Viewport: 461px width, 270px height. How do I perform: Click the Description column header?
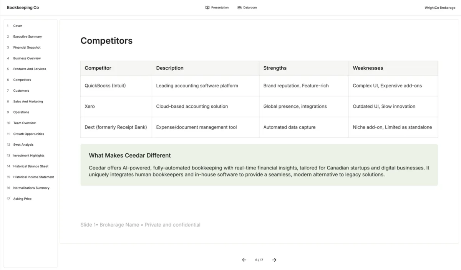tap(206, 68)
